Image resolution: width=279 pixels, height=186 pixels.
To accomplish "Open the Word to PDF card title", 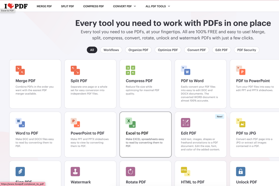I will (x=27, y=133).
